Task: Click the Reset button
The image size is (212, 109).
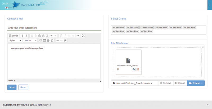Action: (23, 87)
